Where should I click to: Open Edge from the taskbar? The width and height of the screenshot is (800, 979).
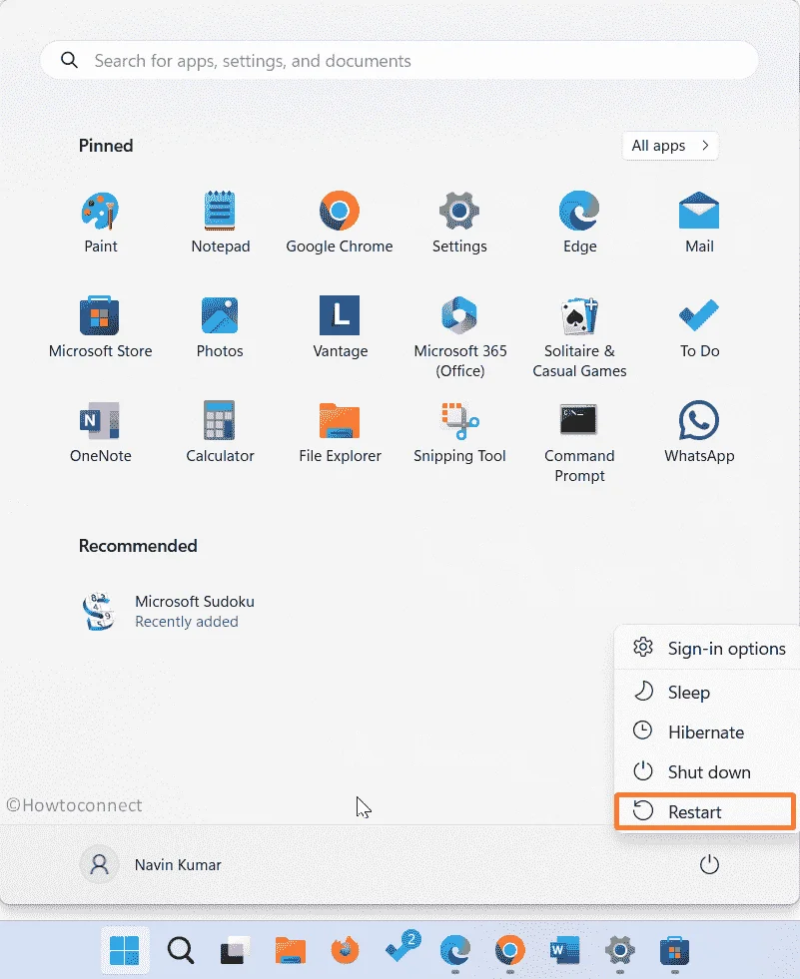[x=455, y=951]
